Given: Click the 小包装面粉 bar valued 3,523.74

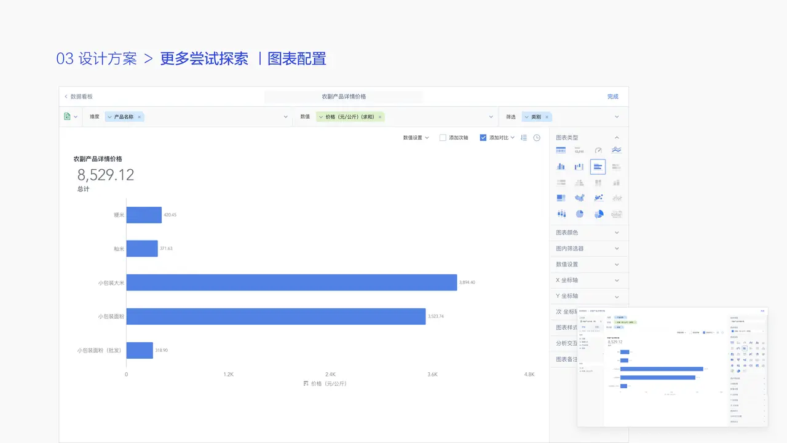Looking at the screenshot, I should (x=276, y=316).
